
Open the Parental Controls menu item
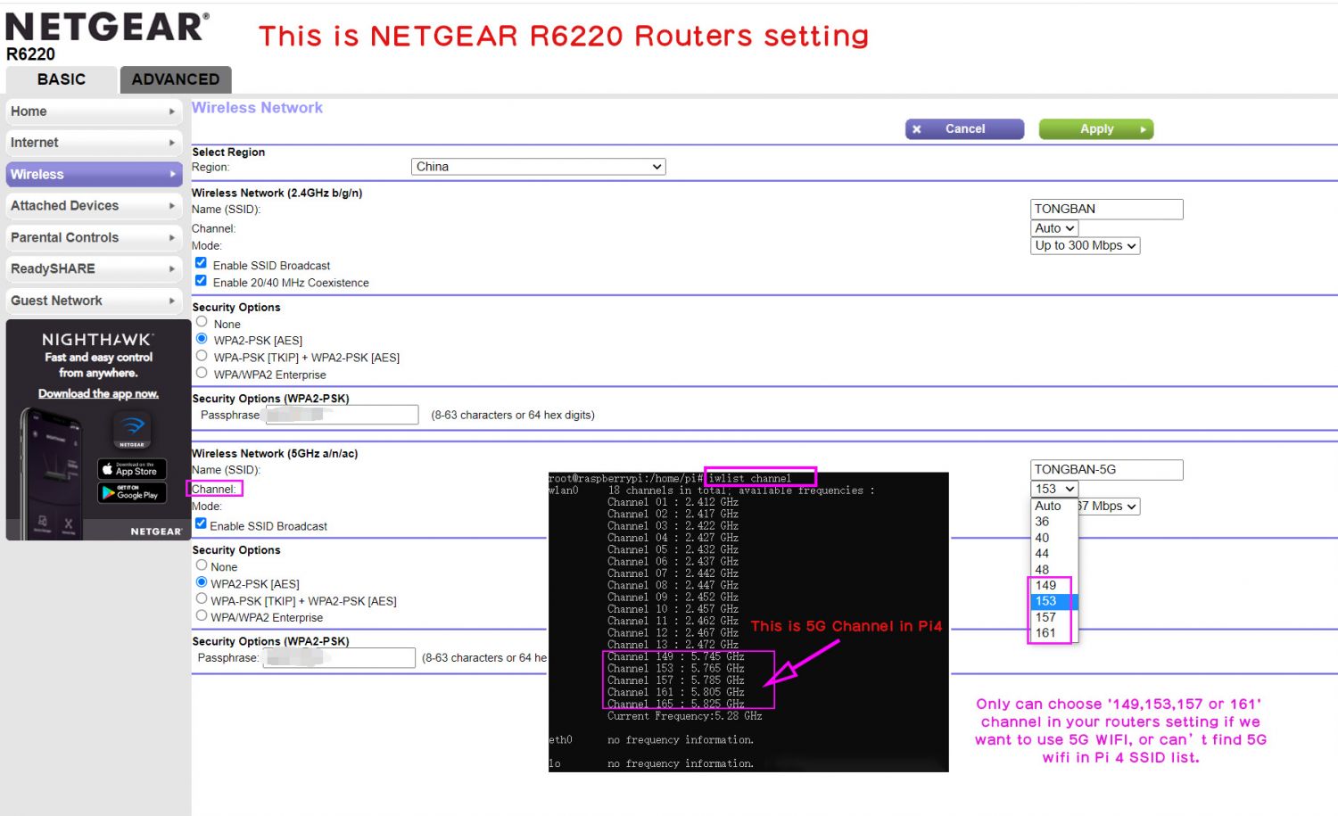point(94,237)
